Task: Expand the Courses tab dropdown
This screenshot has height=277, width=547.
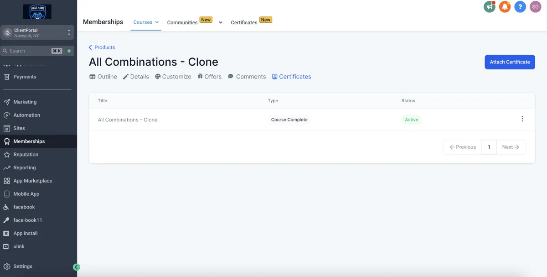Action: (157, 22)
